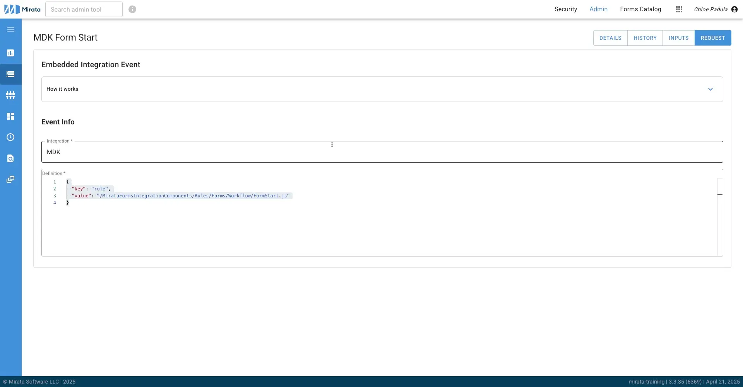The width and height of the screenshot is (743, 387).
Task: Select the bar chart dashboard icon in sidebar
Action: (x=10, y=53)
